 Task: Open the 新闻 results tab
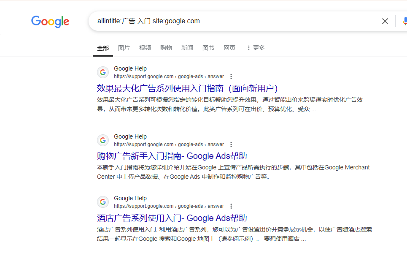coord(187,48)
